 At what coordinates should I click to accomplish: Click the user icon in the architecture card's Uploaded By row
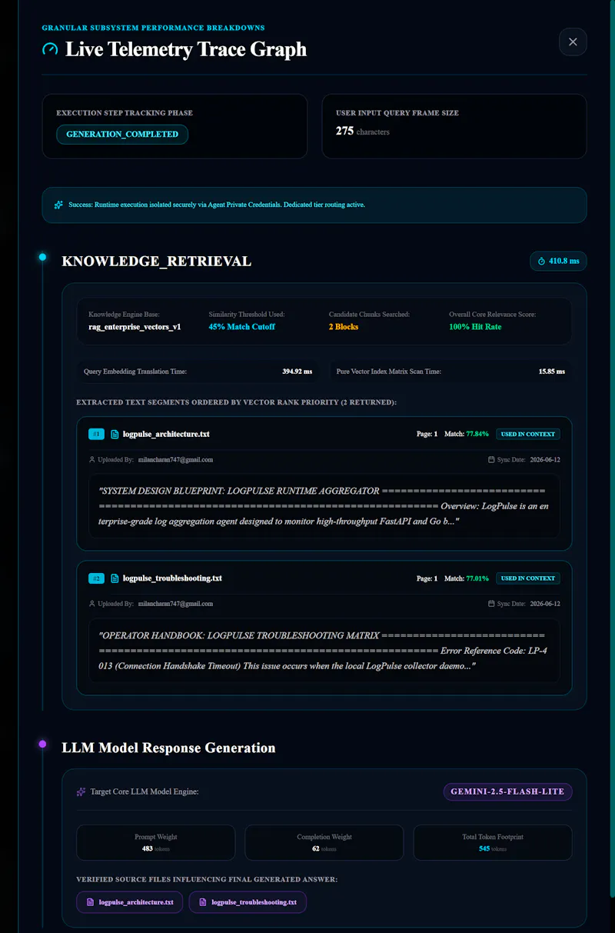92,460
